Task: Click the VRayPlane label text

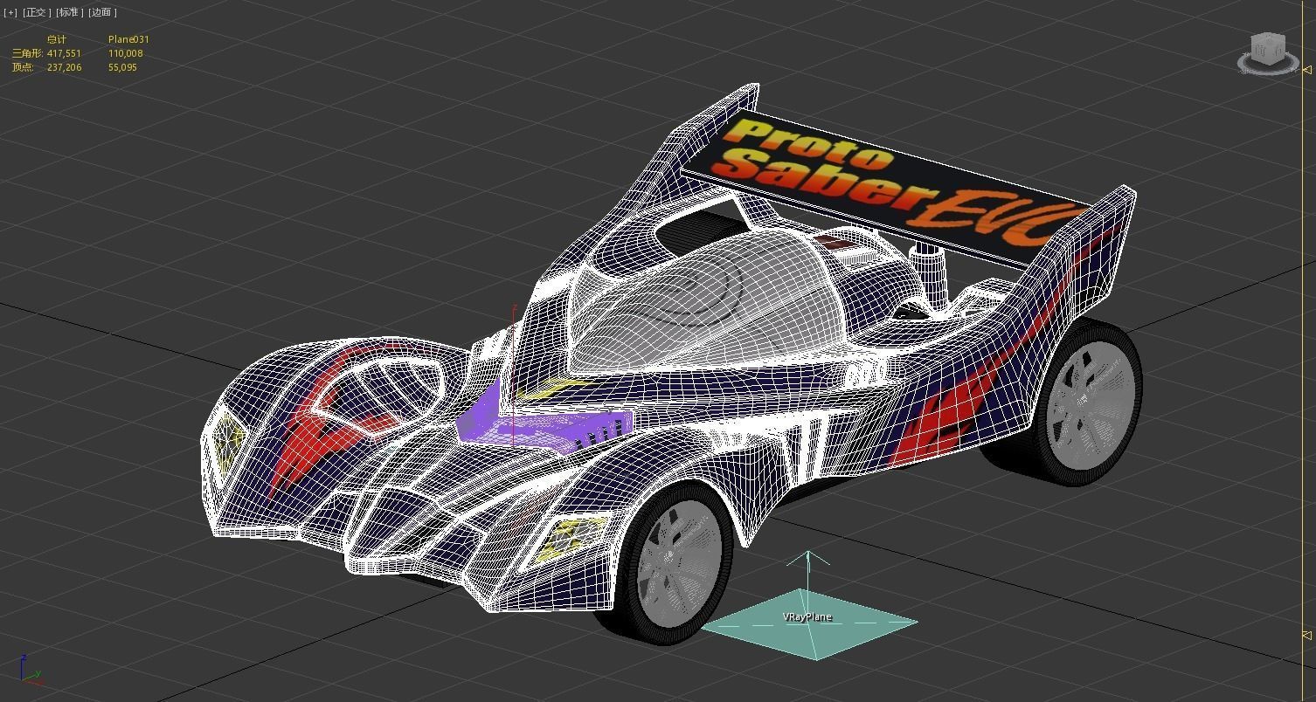Action: click(807, 616)
